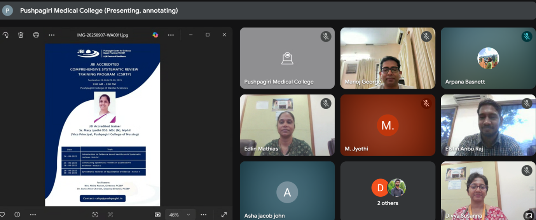
Task: Open the 46% zoom level dropdown
Action: tap(179, 215)
